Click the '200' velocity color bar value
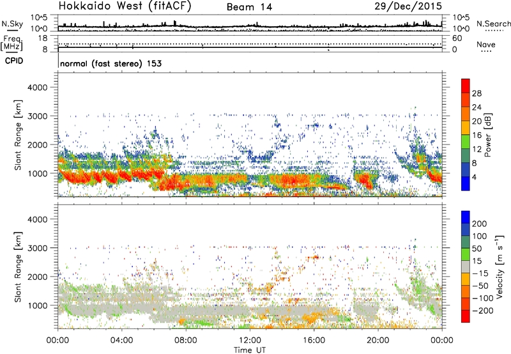The width and height of the screenshot is (511, 354). (480, 224)
